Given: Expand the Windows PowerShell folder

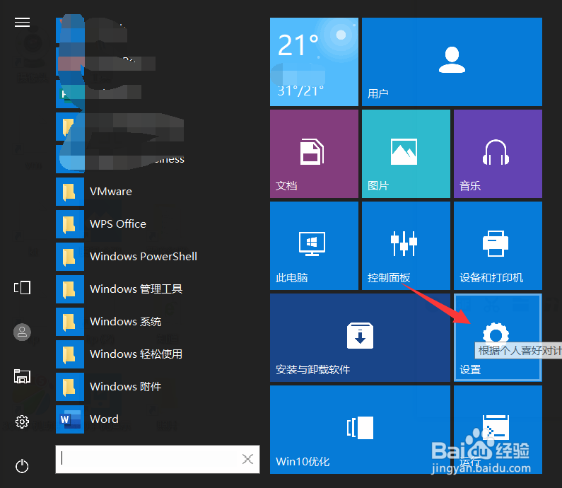Looking at the screenshot, I should pos(158,257).
